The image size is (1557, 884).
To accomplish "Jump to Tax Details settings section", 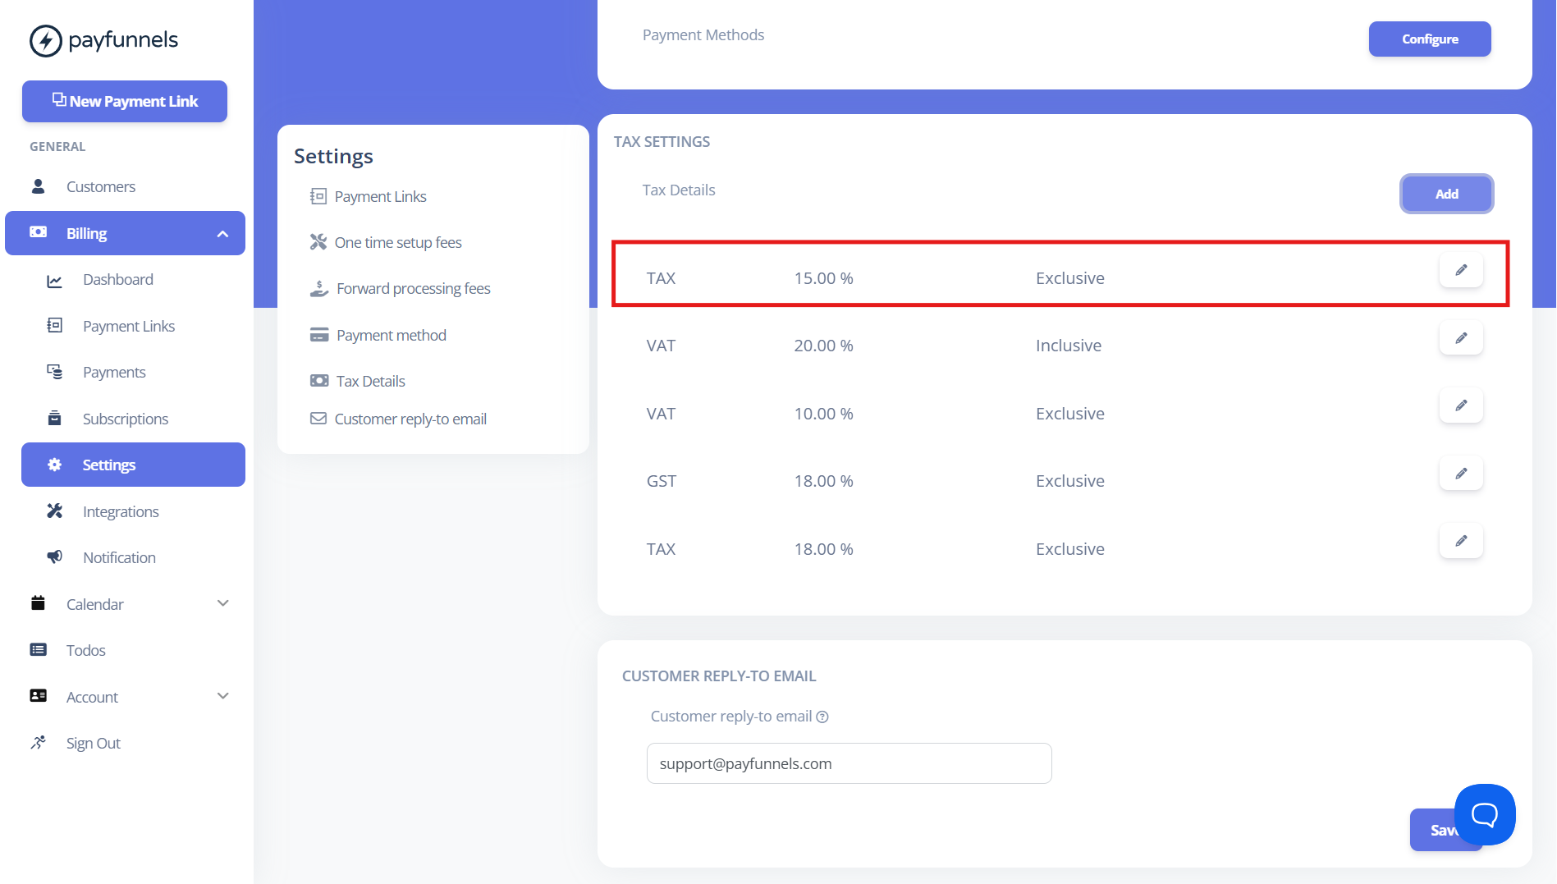I will [371, 381].
